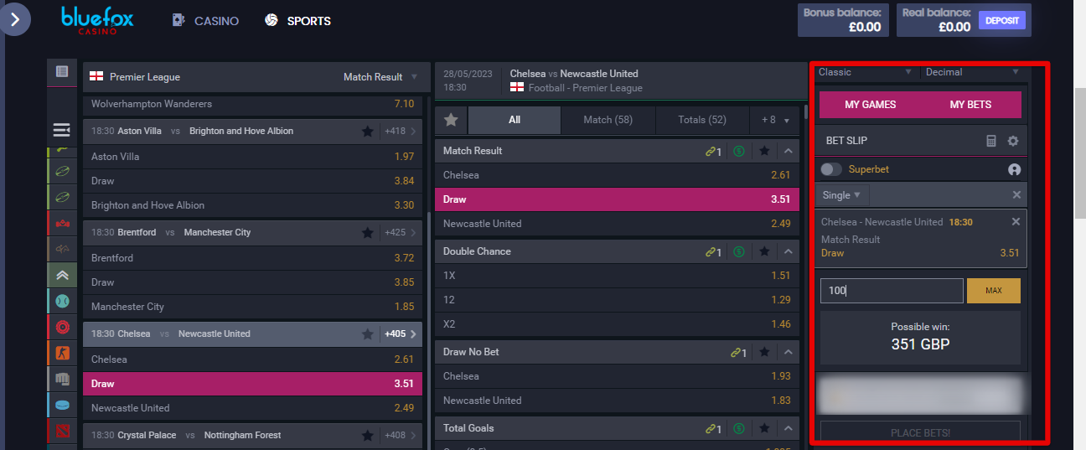The height and width of the screenshot is (450, 1086).
Task: Click the green cashout icon on Double Chance
Action: [x=738, y=251]
